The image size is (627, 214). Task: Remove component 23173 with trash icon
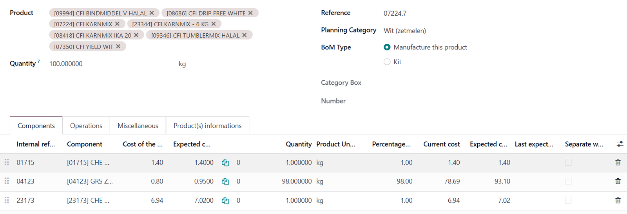[x=618, y=200]
